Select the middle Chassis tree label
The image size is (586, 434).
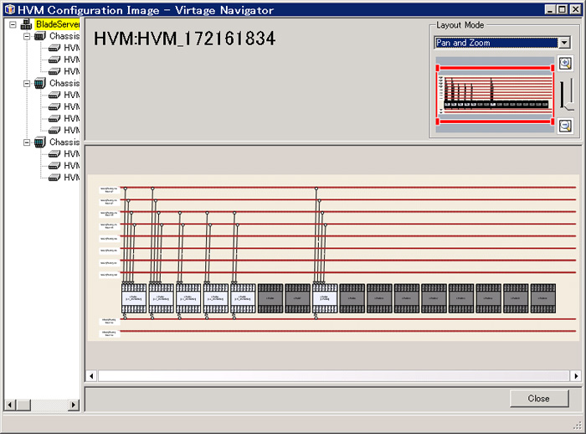tap(64, 83)
